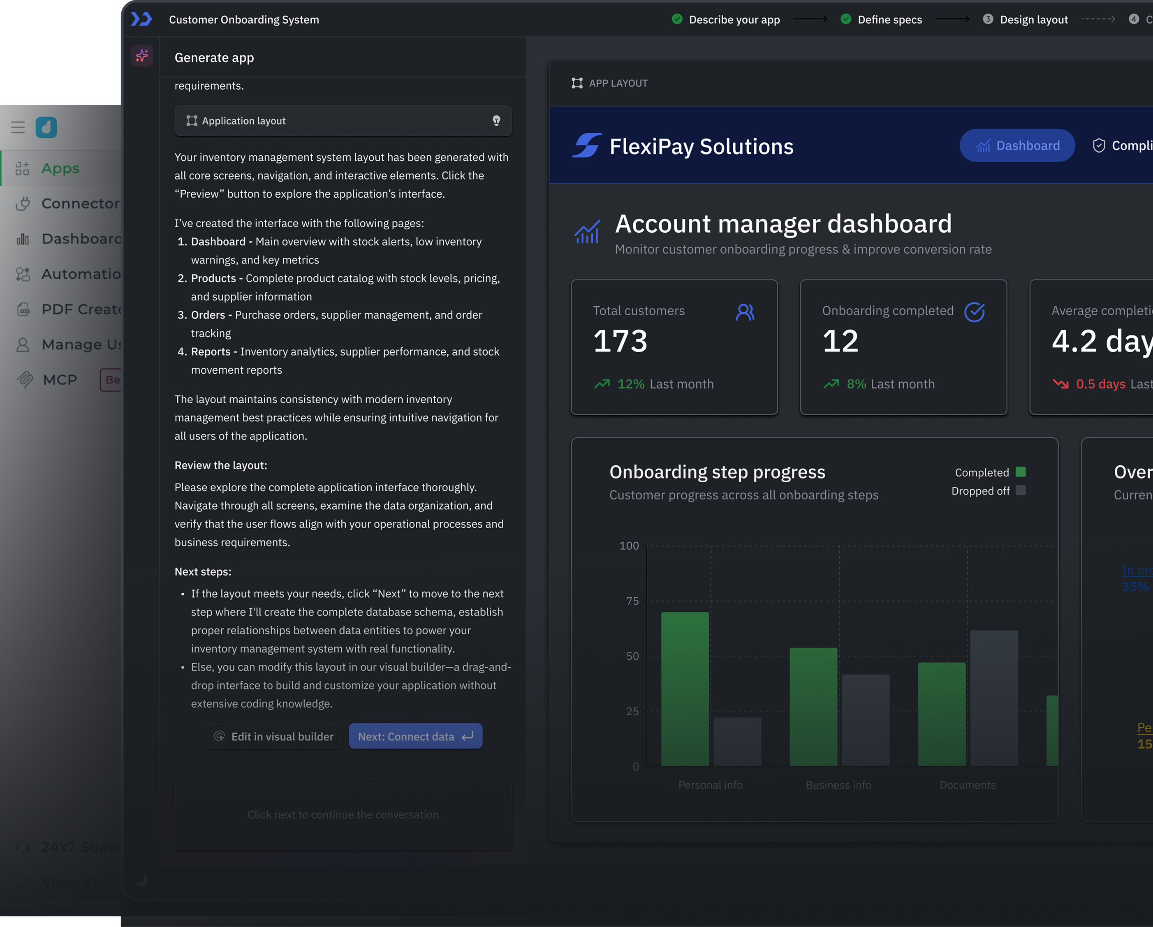Open the hamburger menu in sidebar
The height and width of the screenshot is (927, 1153).
[18, 127]
